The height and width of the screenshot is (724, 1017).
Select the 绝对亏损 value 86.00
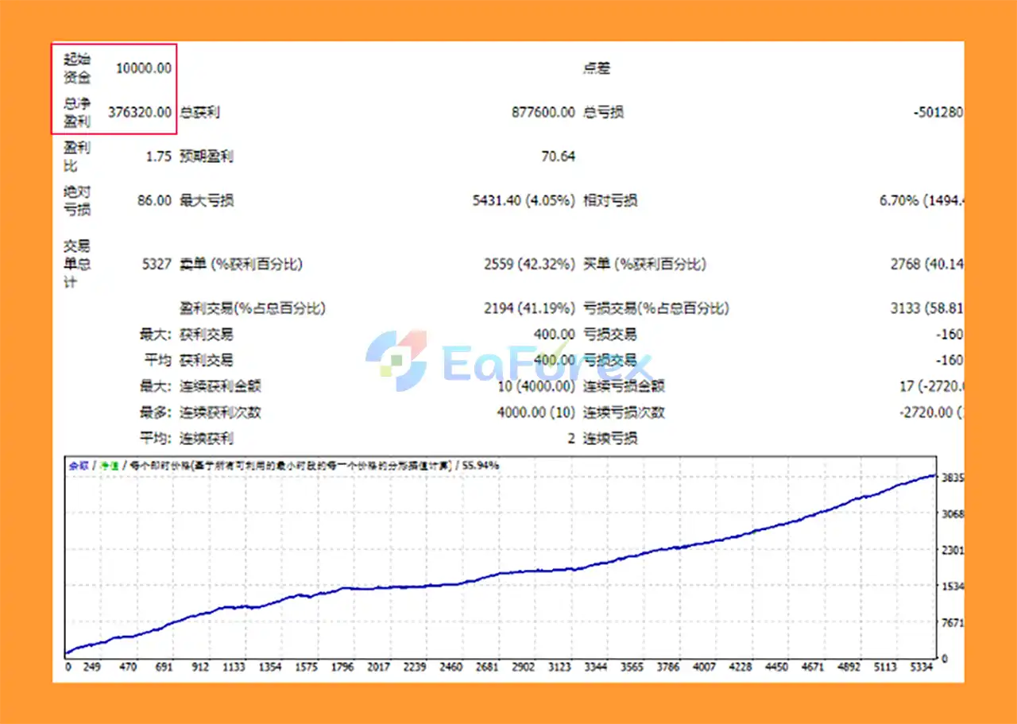(x=154, y=200)
